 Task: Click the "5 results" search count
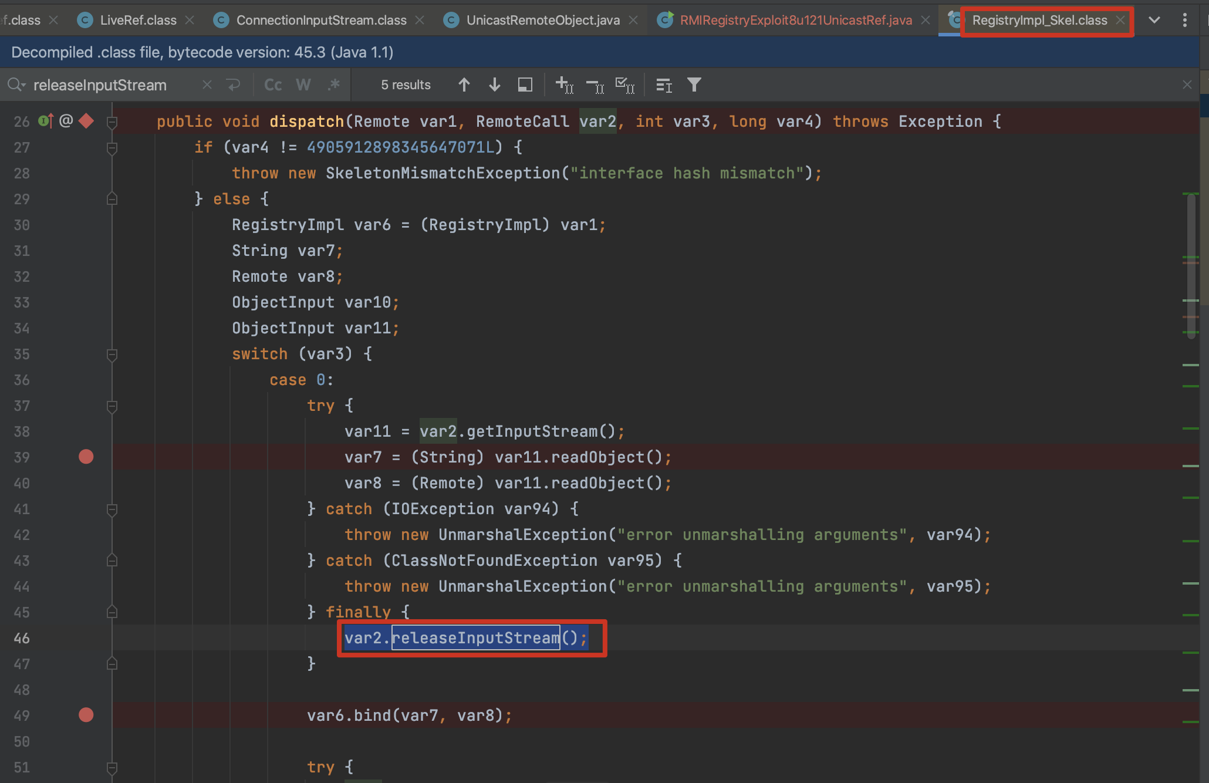(406, 85)
